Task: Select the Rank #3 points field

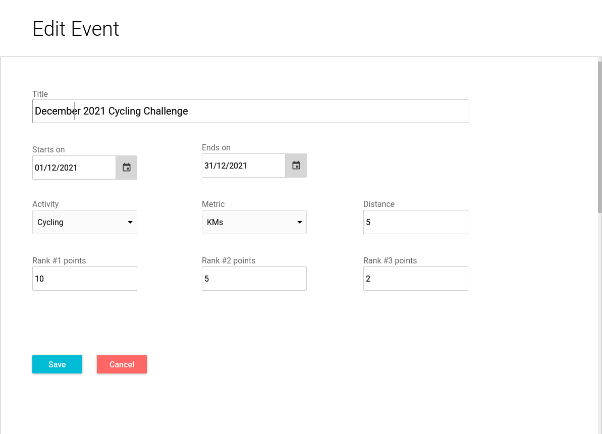Action: pos(416,279)
